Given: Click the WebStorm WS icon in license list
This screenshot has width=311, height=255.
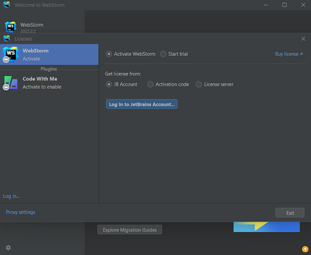Looking at the screenshot, I should pyautogui.click(x=10, y=55).
